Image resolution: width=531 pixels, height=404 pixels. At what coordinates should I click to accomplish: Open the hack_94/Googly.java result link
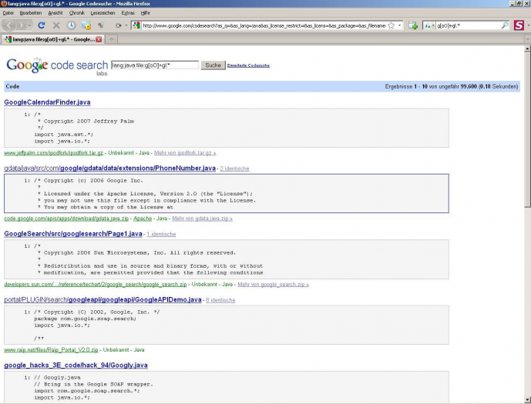click(x=76, y=365)
